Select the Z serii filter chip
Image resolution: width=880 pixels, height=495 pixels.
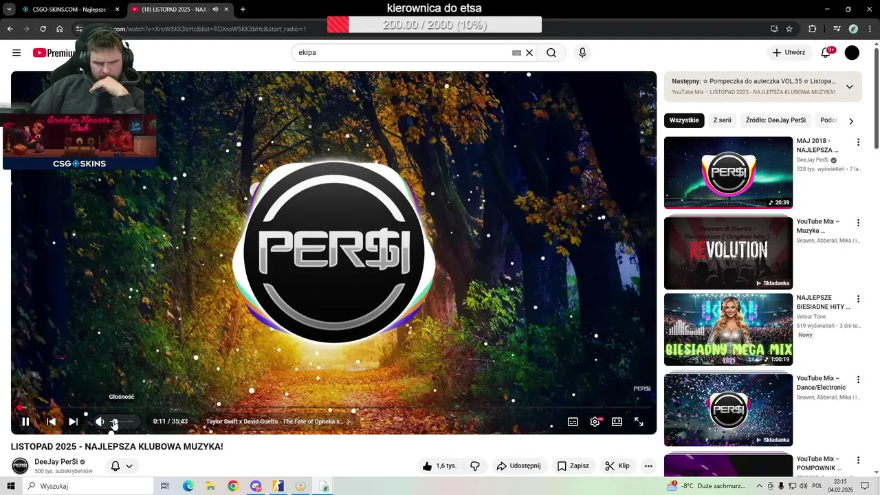pyautogui.click(x=722, y=120)
